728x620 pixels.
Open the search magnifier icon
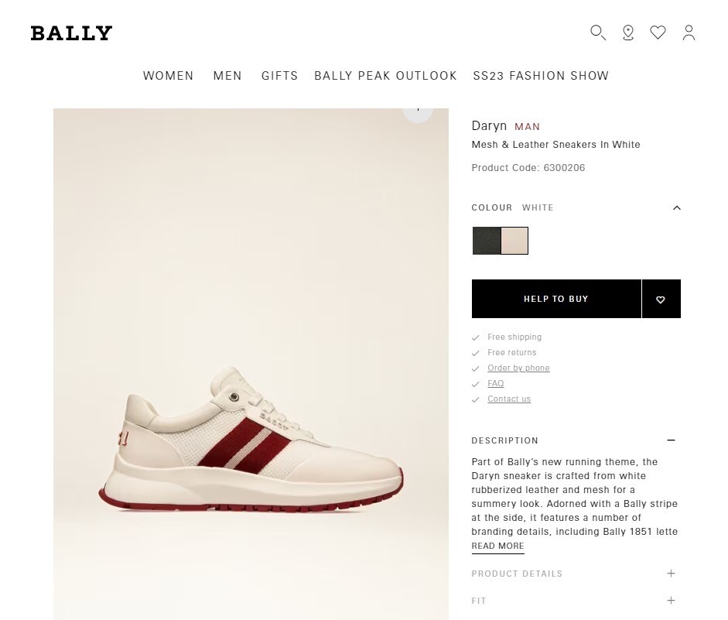(x=597, y=33)
